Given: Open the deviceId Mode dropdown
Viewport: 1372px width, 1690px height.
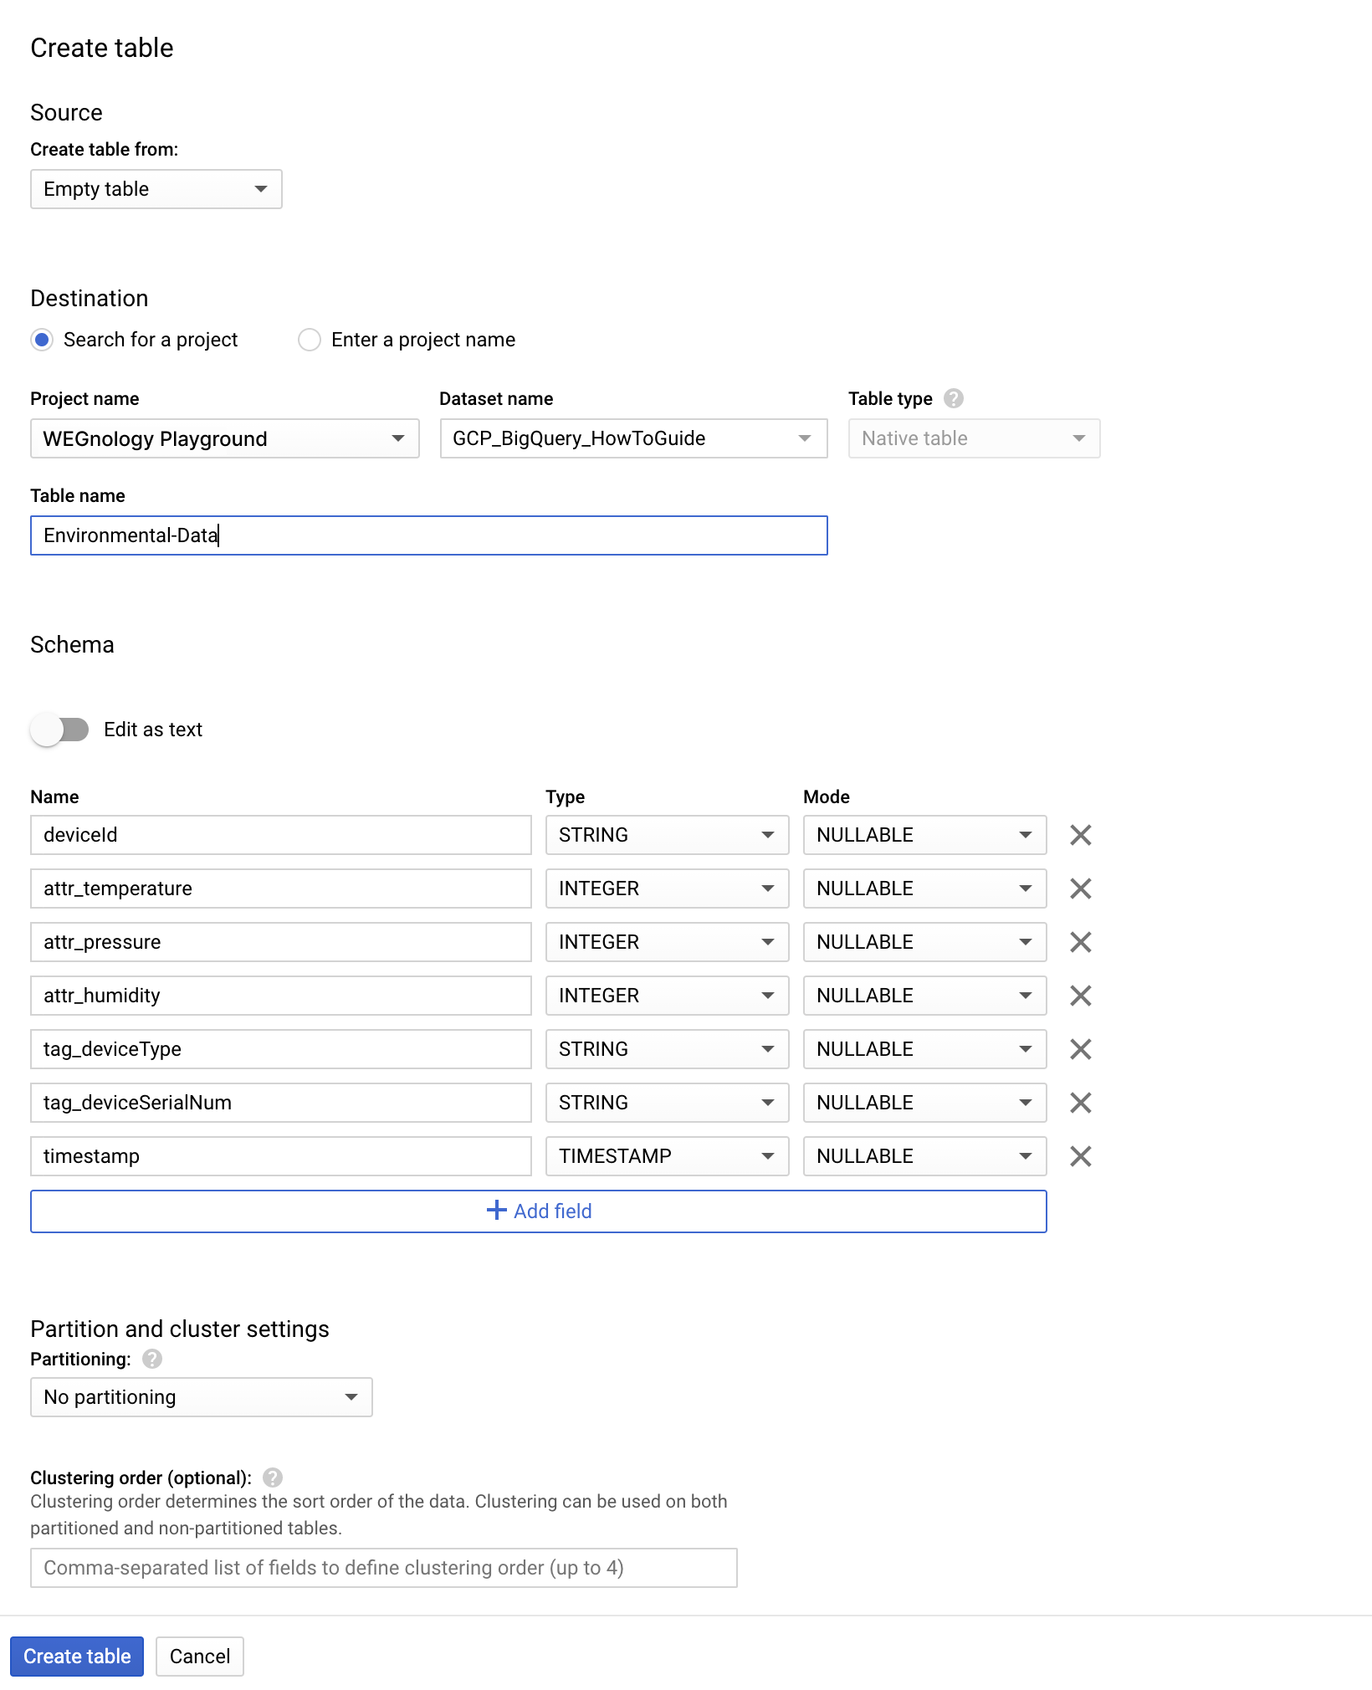Looking at the screenshot, I should 924,835.
